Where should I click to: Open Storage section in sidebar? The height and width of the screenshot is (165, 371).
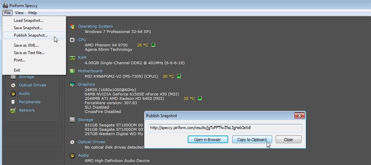pos(26,77)
